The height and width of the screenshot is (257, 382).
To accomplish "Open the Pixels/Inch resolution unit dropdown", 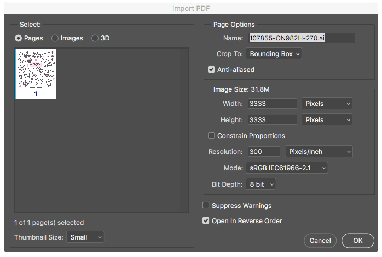I will point(319,151).
